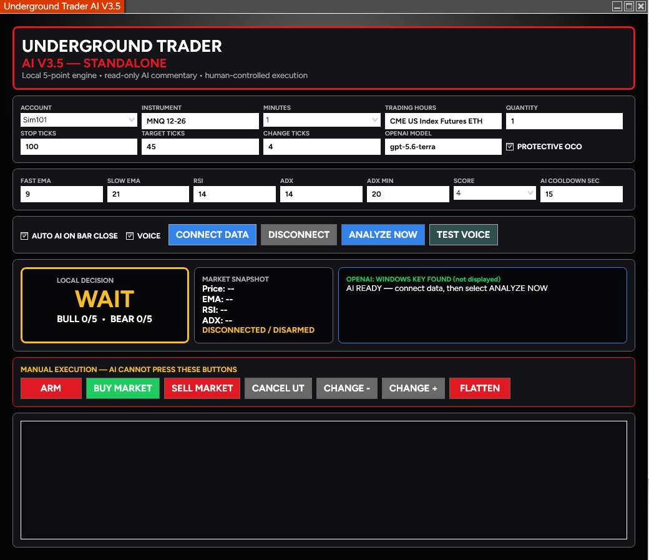Click inside the empty log text area
Image resolution: width=649 pixels, height=560 pixels.
tap(324, 480)
